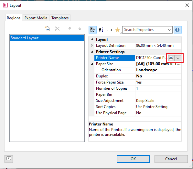Show favorite properties via the star icon
This screenshot has height=169, width=193.
click(117, 30)
